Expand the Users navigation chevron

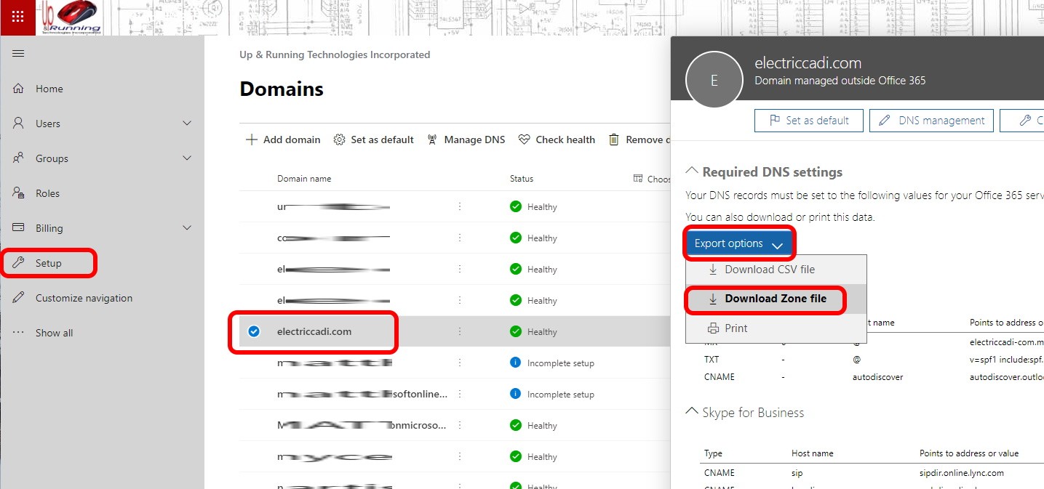(x=187, y=124)
